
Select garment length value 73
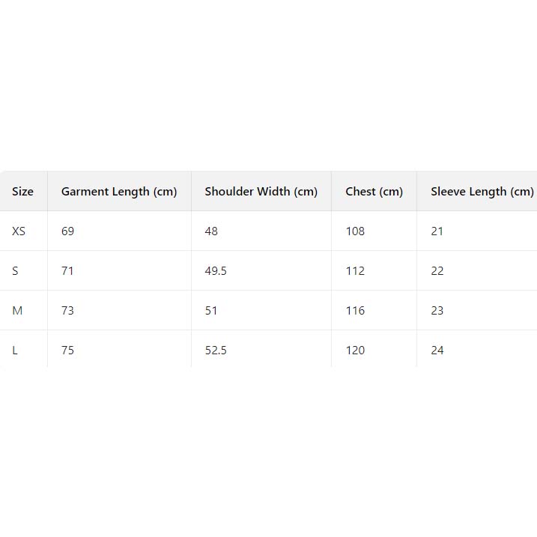click(67, 311)
